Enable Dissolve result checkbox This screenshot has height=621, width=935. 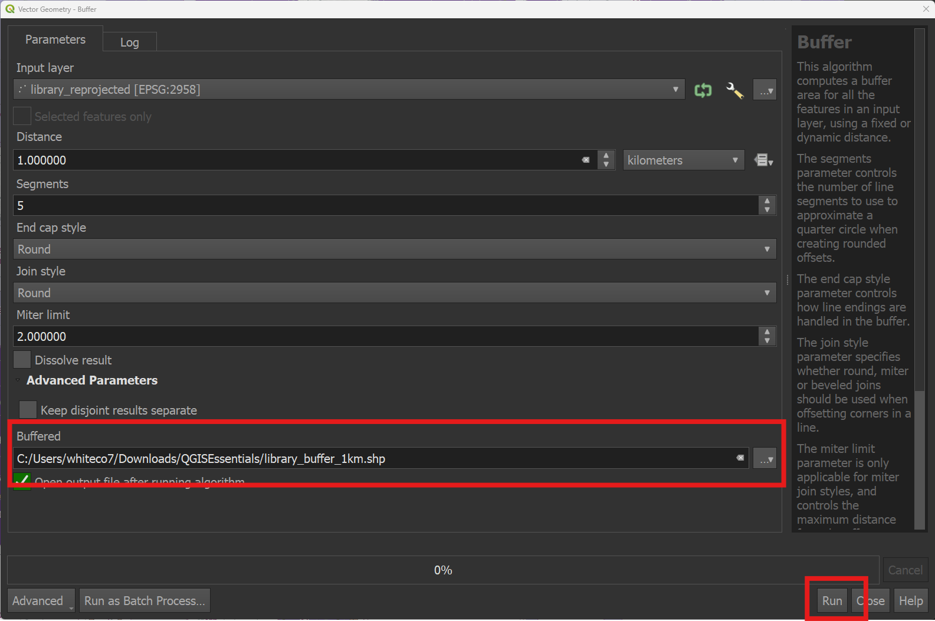(x=22, y=360)
